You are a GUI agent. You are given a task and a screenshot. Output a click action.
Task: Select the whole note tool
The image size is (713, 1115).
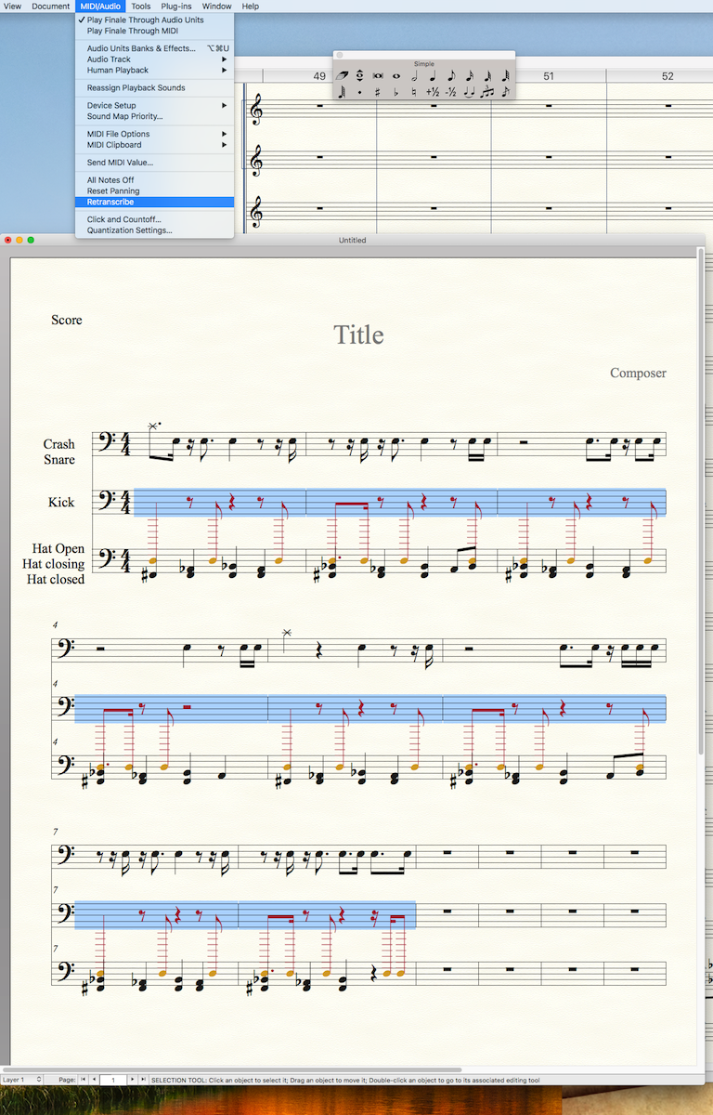(396, 76)
